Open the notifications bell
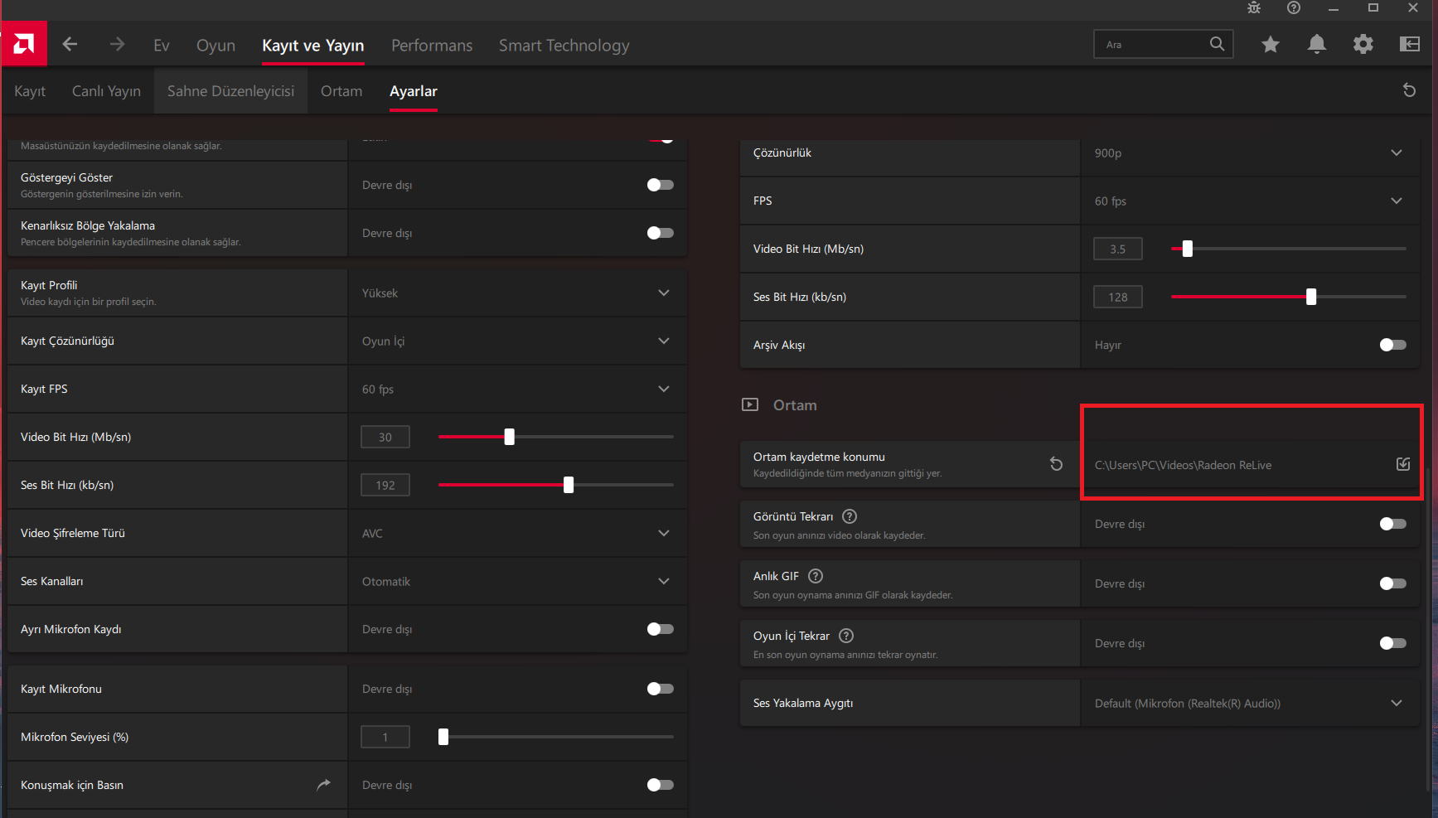1438x818 pixels. pos(1316,45)
